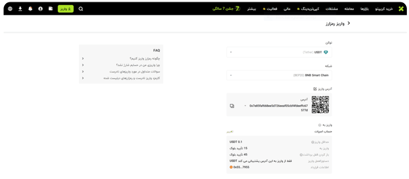Screen dimensions: 409x179
Task: Click the download app icon
Action: tap(20, 9)
